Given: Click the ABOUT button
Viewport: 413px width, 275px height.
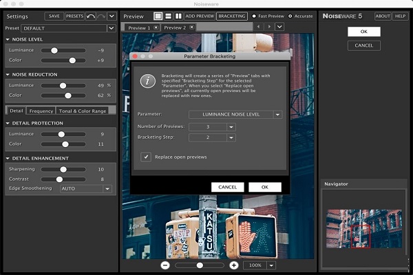Looking at the screenshot, I should [x=383, y=16].
